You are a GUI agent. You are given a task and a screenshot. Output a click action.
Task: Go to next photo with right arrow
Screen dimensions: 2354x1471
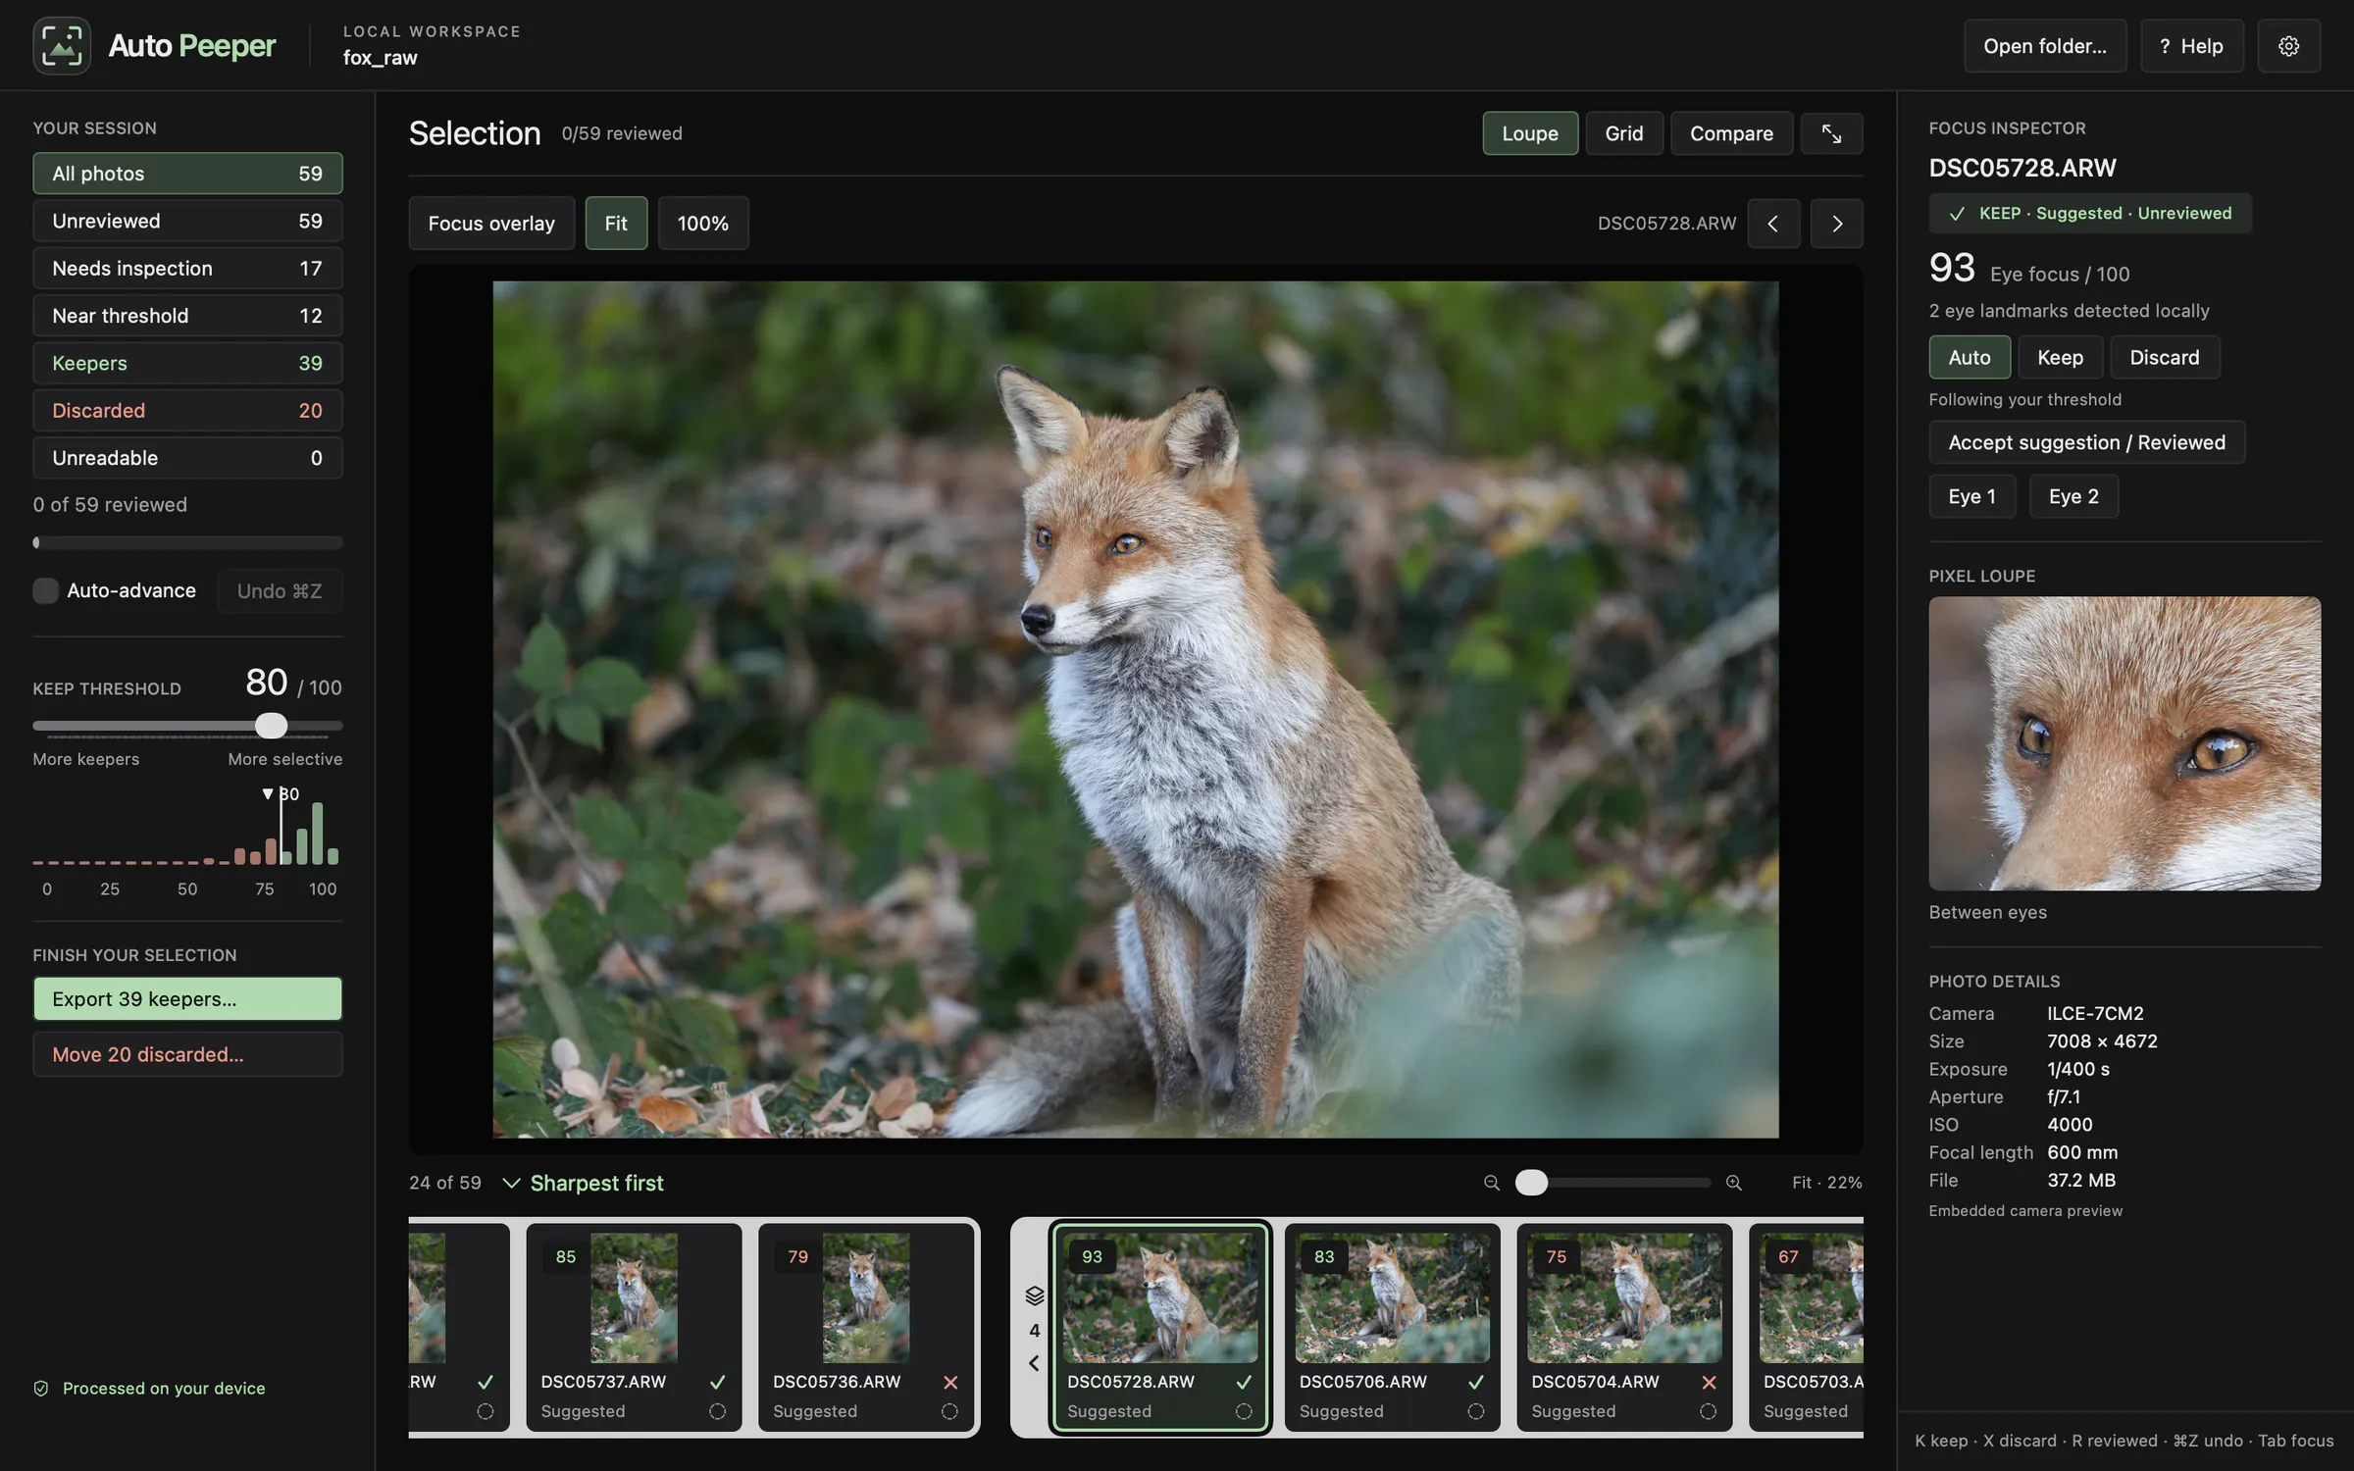(1836, 224)
